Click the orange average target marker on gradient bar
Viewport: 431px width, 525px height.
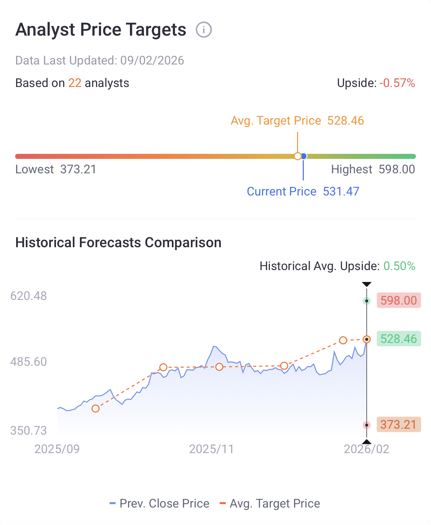pos(297,156)
